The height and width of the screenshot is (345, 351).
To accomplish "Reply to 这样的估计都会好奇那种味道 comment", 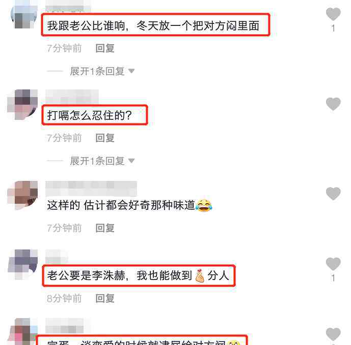I will click(x=105, y=228).
